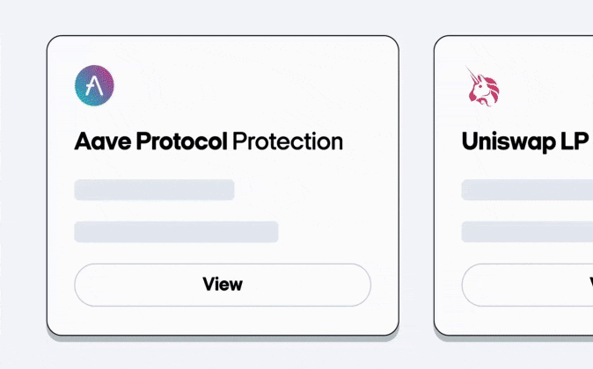Select the shorter placeholder bar on Aave card

pos(154,190)
